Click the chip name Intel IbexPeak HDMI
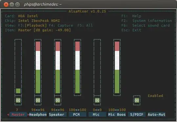Image resolution: width=177 pixels, height=122 pixels. (x=39, y=21)
